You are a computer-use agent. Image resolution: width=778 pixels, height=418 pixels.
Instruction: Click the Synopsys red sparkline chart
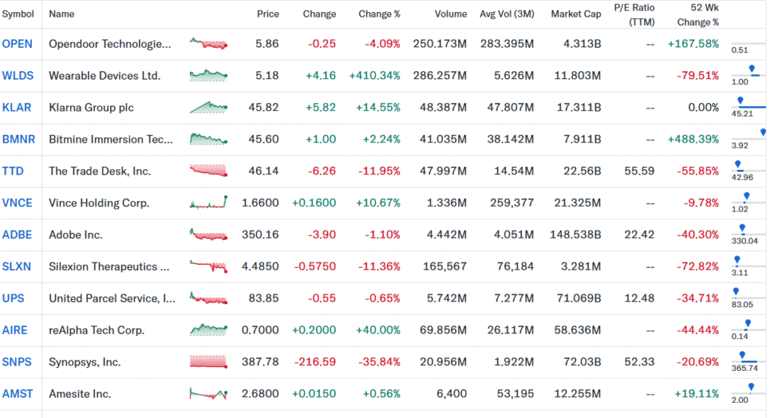tap(209, 362)
